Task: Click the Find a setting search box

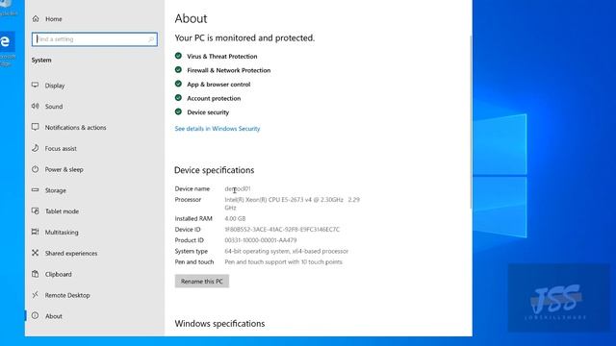Action: pyautogui.click(x=94, y=39)
